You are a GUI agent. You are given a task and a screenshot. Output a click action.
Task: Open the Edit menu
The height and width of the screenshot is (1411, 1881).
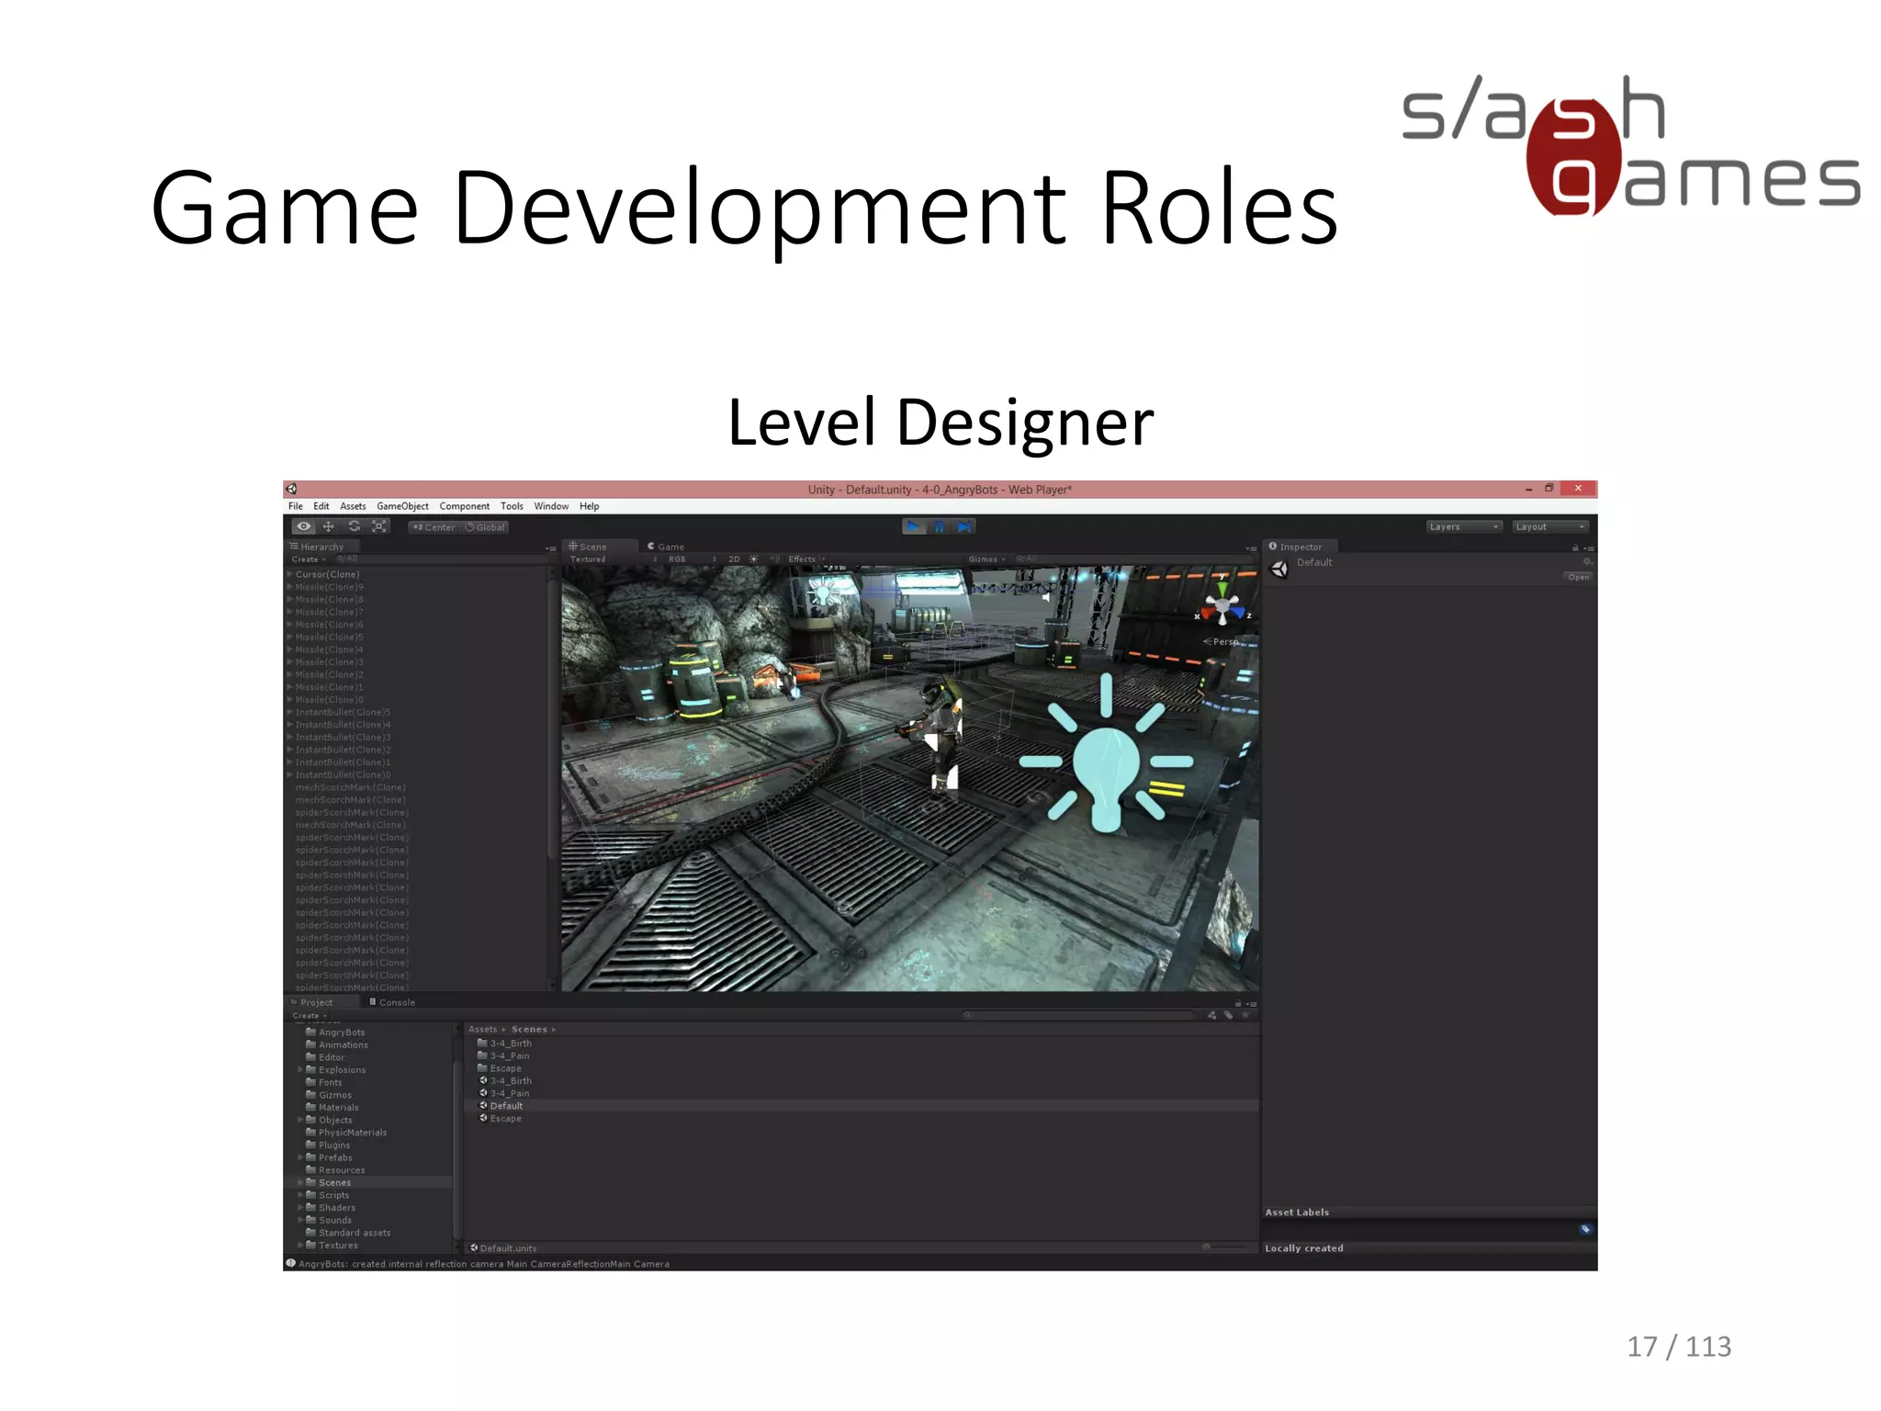(x=321, y=506)
